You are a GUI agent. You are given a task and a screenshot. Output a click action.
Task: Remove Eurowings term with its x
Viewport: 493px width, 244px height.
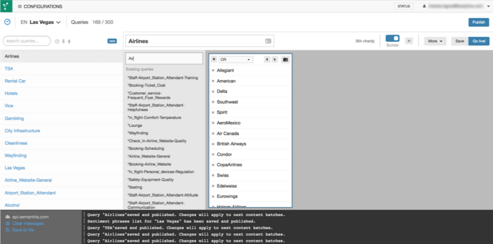pos(213,196)
